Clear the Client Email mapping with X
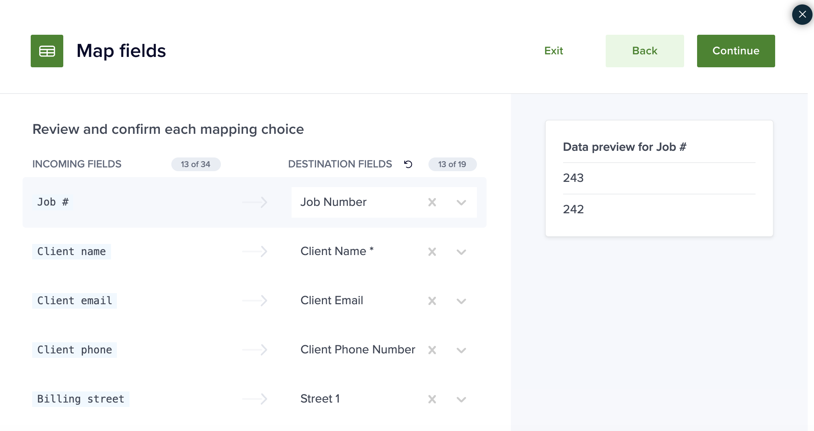The image size is (814, 431). coord(432,301)
